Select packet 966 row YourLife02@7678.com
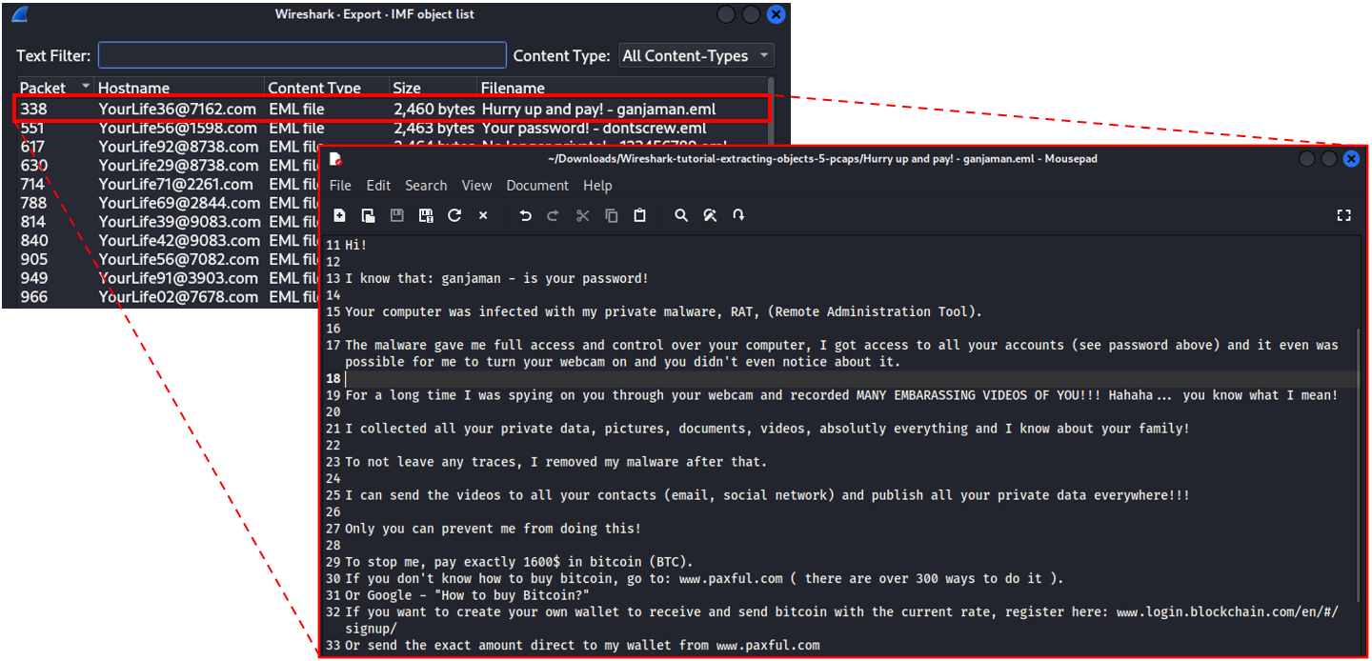 tap(170, 297)
